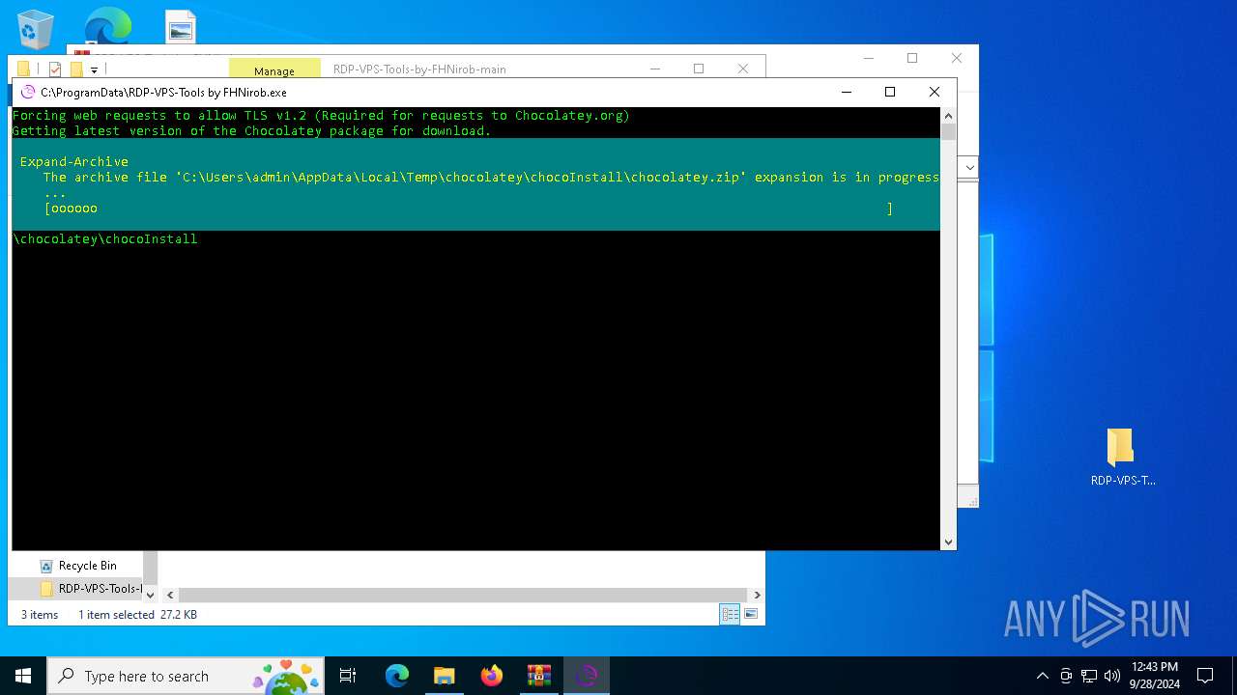
Task: Open RDP-VPS-T... folder on desktop
Action: pos(1121,459)
